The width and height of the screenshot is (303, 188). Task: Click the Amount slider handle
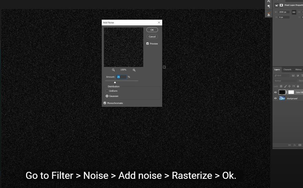tap(115, 83)
